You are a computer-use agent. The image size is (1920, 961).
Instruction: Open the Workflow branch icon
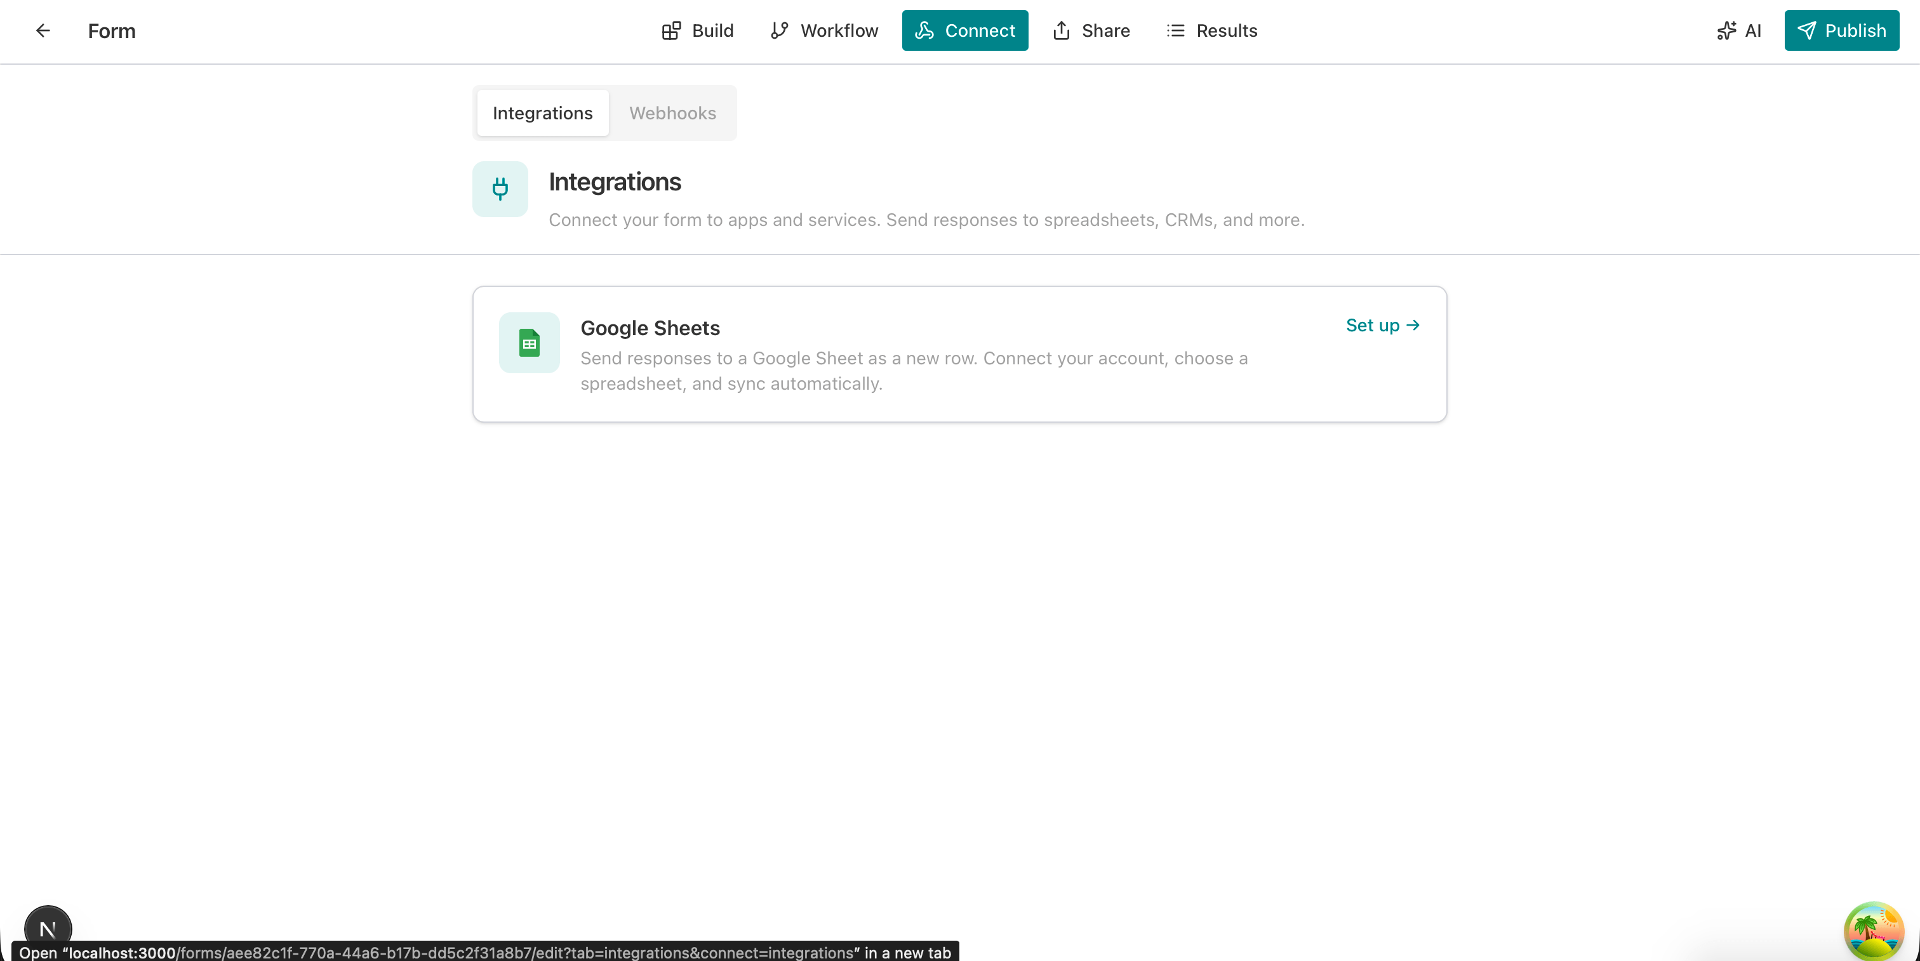[780, 30]
